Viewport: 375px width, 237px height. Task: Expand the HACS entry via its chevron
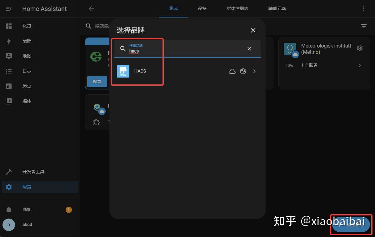[x=254, y=71]
